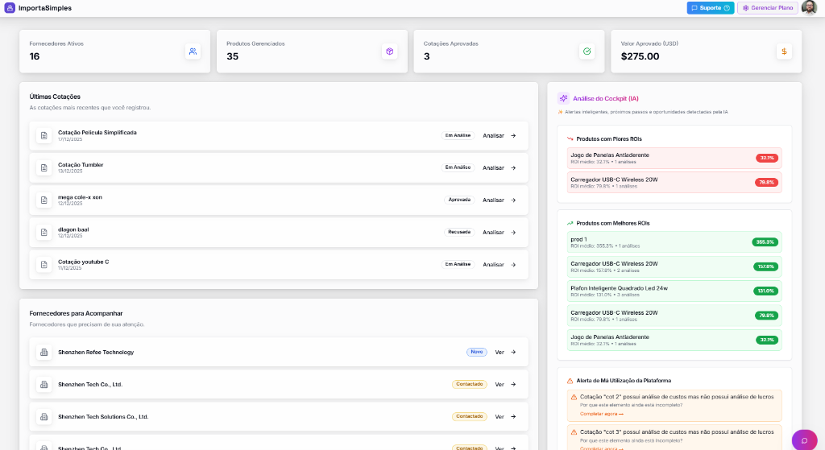Click the Alerta de Má Utilização warning icon

click(570, 381)
